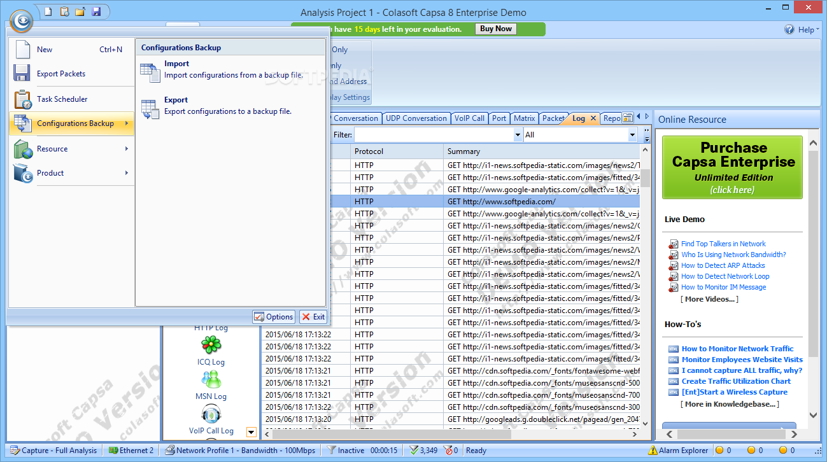Close the Log tab

(x=593, y=118)
